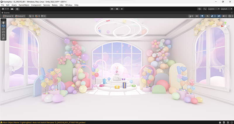Image resolution: width=234 pixels, height=124 pixels.
Task: Select the Scale tool
Action: (x=3, y=32)
